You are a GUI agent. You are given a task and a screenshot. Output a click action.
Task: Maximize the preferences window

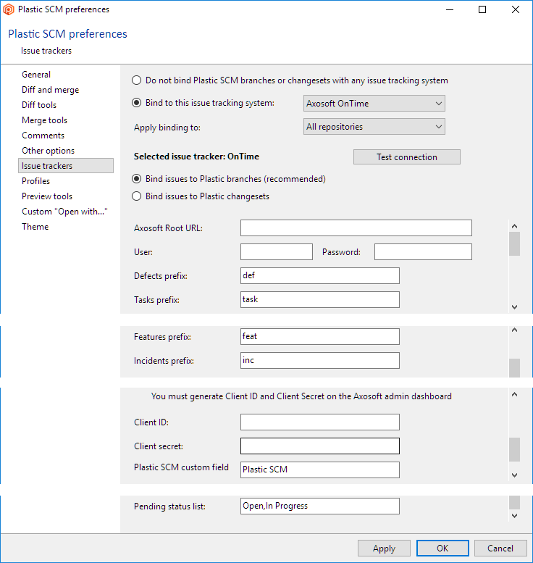coord(482,9)
